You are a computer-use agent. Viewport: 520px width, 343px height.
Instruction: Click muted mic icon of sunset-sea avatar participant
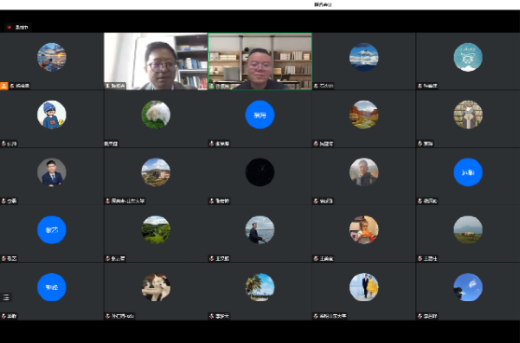12,86
